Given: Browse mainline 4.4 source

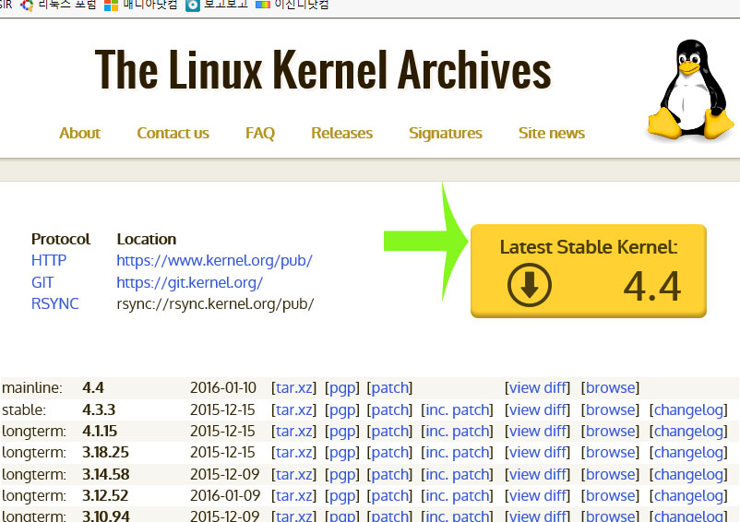Looking at the screenshot, I should point(610,387).
